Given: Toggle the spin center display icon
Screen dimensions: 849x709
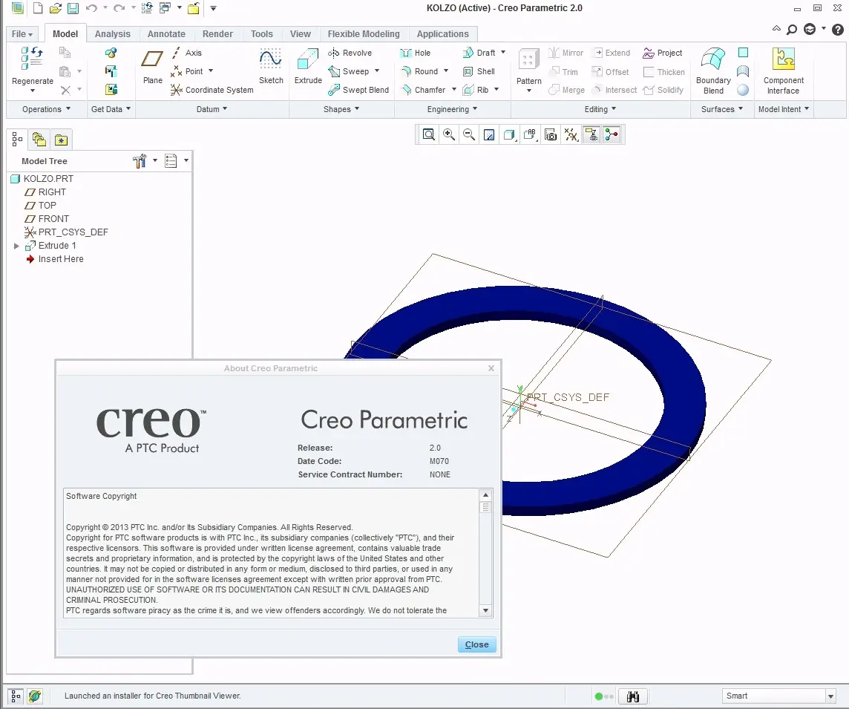Looking at the screenshot, I should click(612, 134).
